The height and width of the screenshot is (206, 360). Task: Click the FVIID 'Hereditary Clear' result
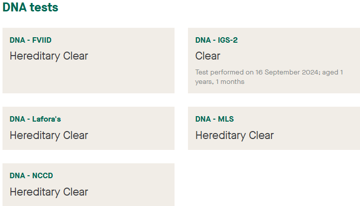click(49, 56)
